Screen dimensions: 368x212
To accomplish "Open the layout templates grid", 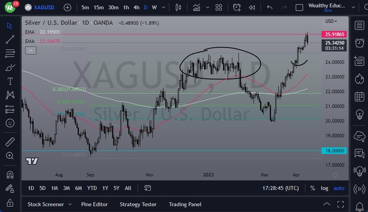I will [x=219, y=7].
